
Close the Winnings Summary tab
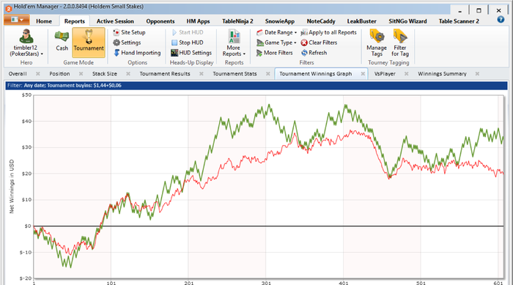pos(477,74)
